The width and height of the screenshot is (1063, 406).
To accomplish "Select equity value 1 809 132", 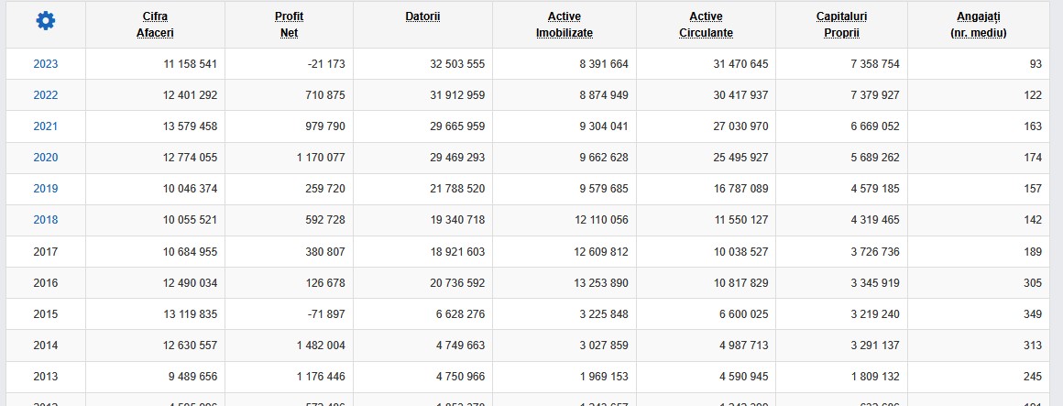I will point(875,376).
